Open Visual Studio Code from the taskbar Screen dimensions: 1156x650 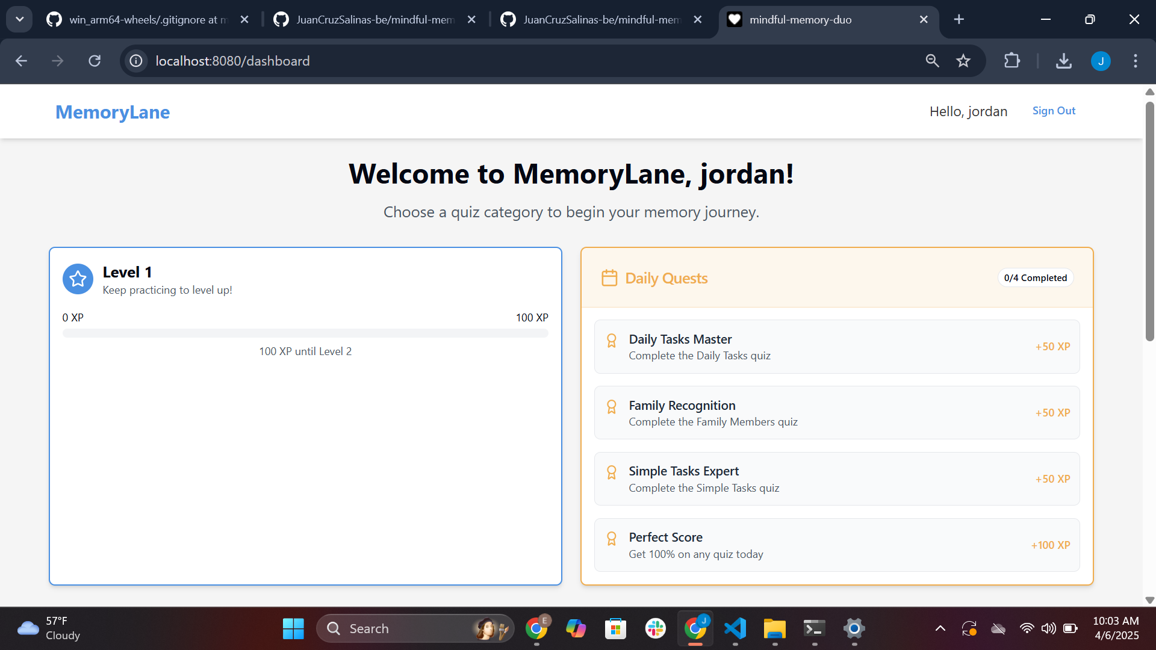coord(735,629)
